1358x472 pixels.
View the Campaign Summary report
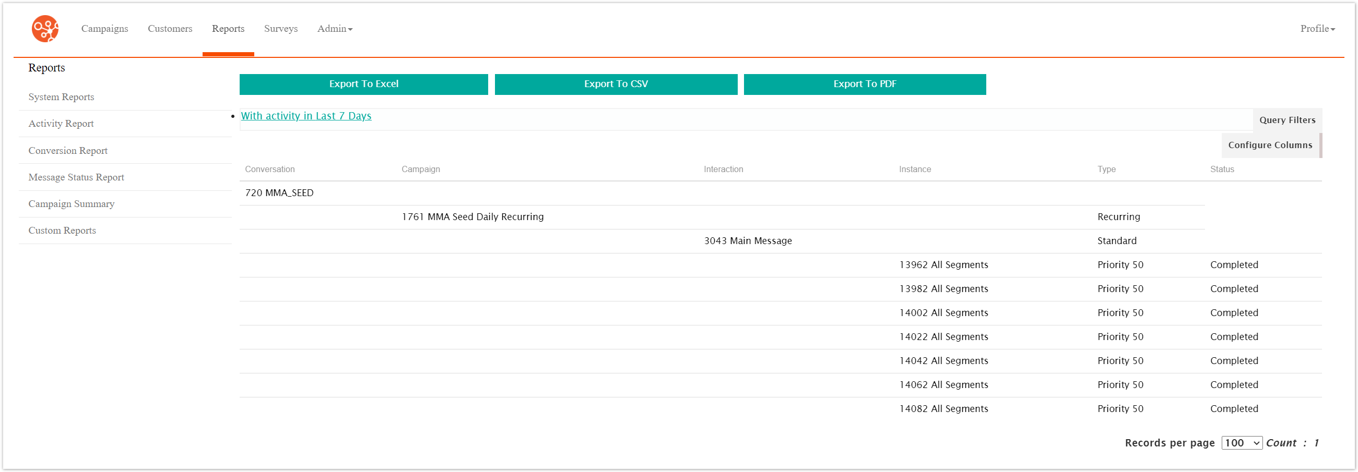pos(71,204)
